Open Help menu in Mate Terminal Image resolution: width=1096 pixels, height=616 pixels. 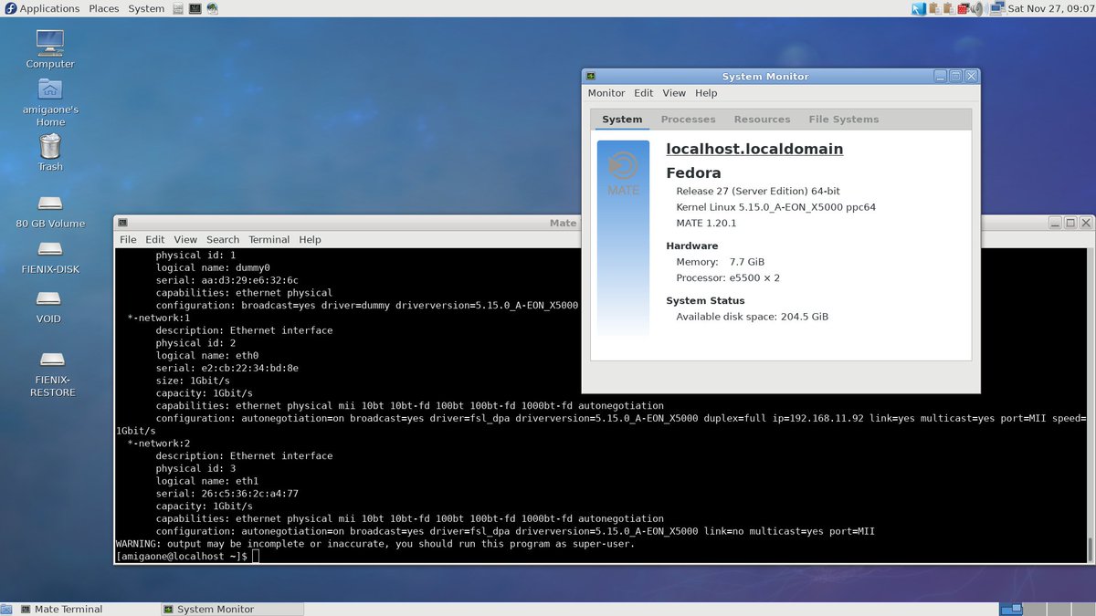coord(310,239)
